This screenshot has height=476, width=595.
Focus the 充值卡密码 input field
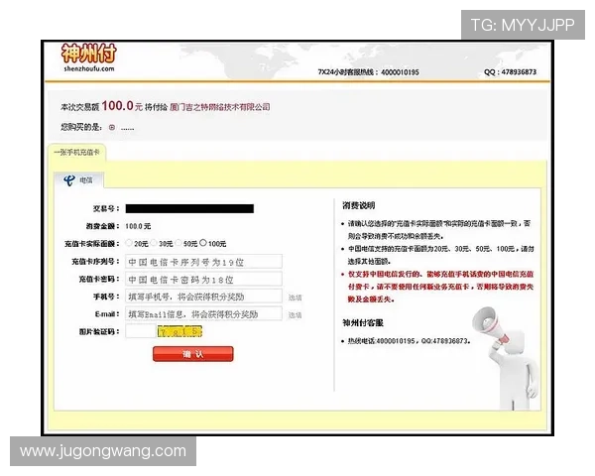pos(203,280)
